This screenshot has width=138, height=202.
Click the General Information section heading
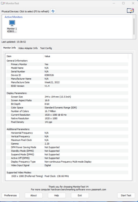[17, 61]
